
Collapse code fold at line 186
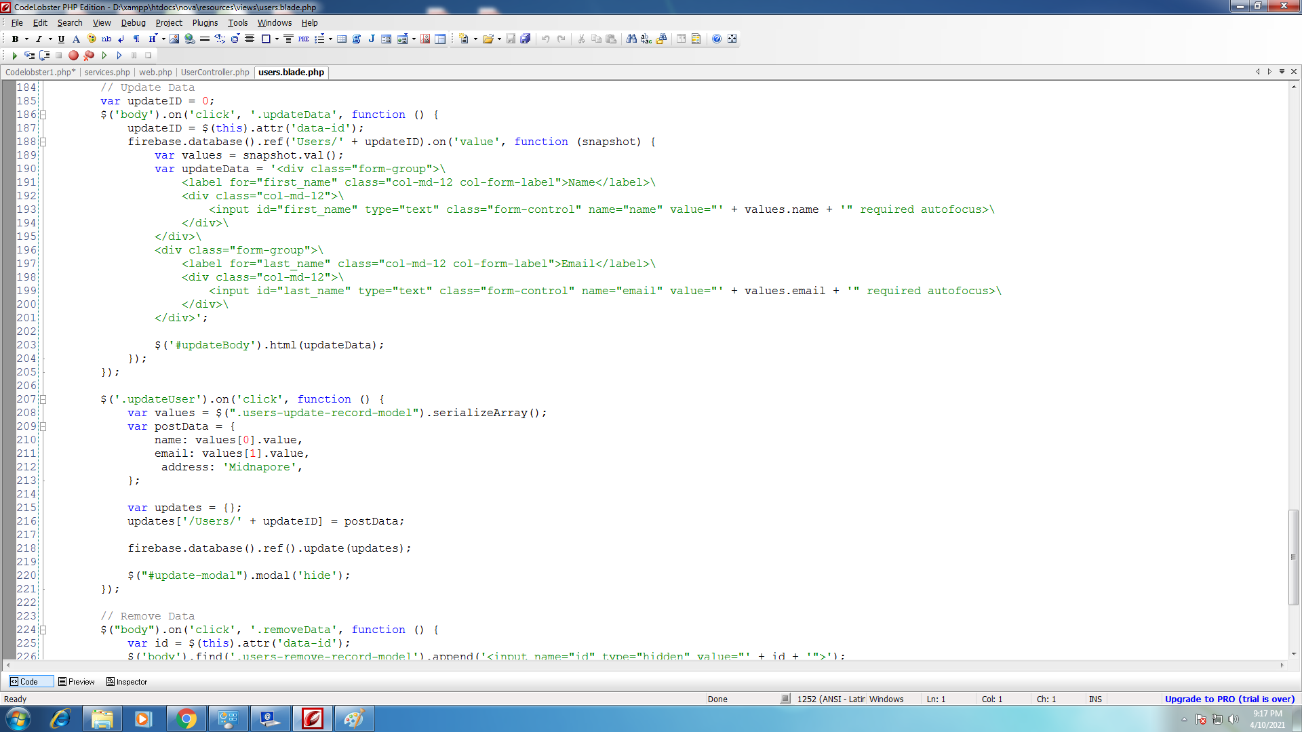tap(43, 115)
